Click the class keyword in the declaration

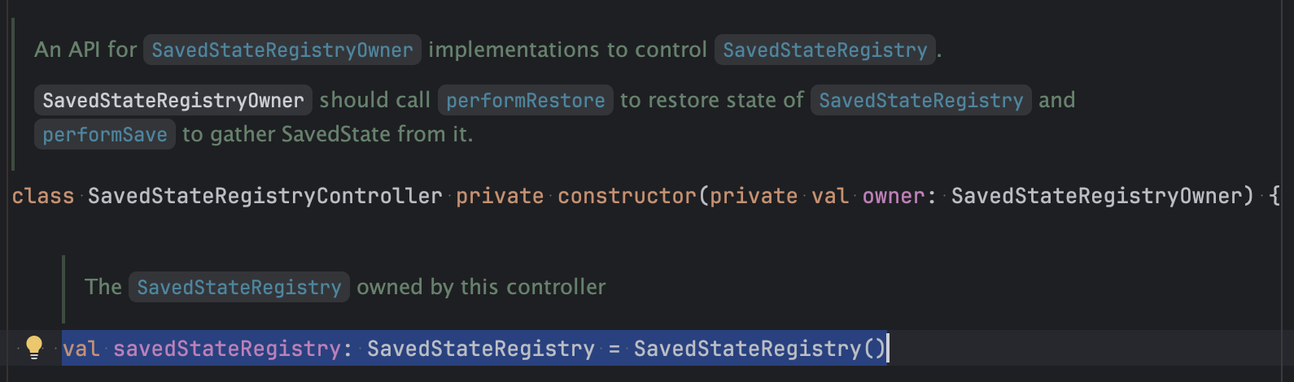coord(43,196)
